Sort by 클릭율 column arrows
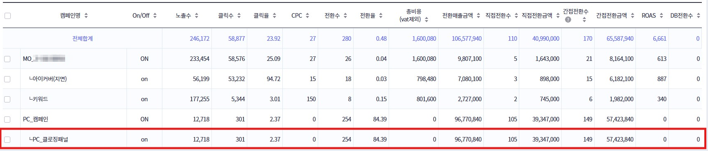Viewport: 708px width, 151px height. [x=274, y=16]
